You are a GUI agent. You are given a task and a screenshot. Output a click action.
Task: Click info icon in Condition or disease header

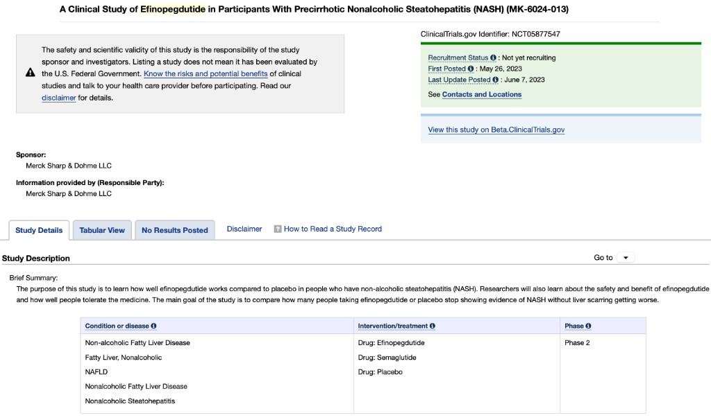tap(153, 326)
